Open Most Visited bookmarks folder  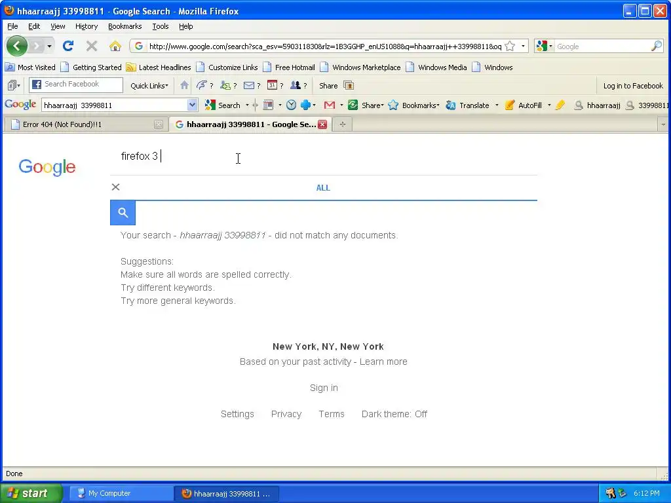coord(30,67)
